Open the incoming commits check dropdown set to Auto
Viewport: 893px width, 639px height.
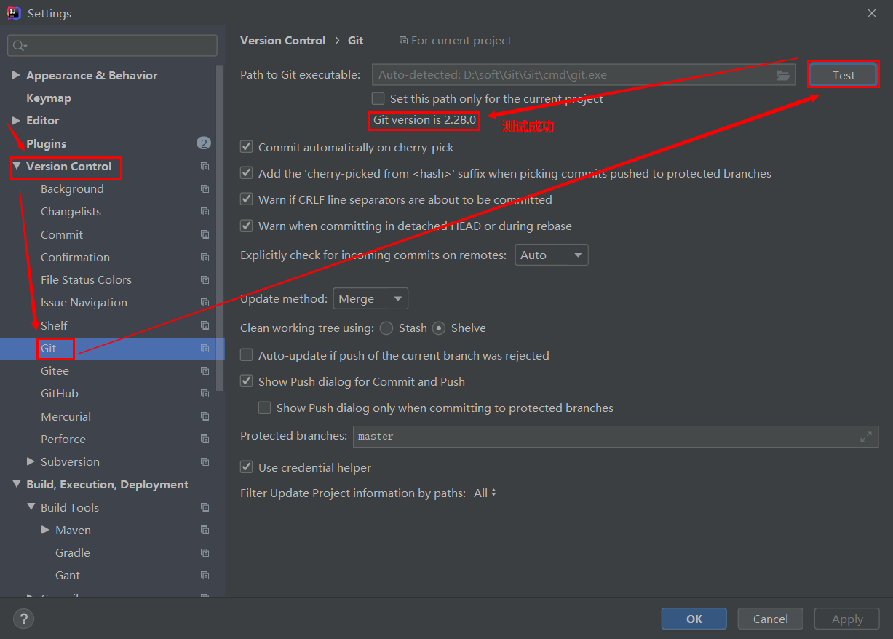pyautogui.click(x=552, y=255)
